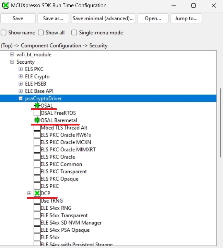Tick the Mbed TLS Thread Alt checkbox
Viewport: 223px width, 250px height.
[37, 128]
